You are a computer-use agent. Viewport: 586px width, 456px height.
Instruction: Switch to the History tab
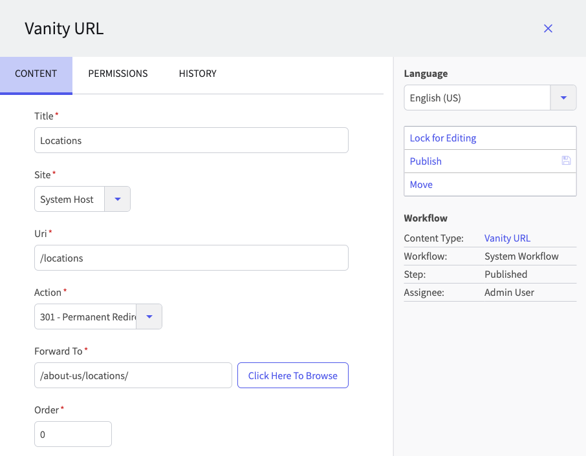point(197,73)
